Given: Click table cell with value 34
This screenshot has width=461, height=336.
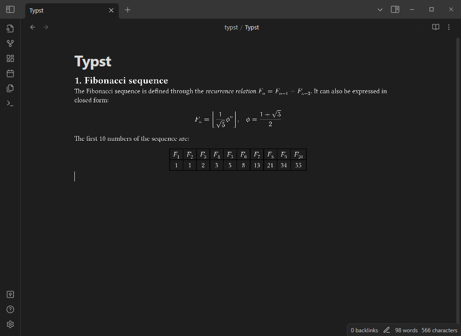Looking at the screenshot, I should pos(284,165).
